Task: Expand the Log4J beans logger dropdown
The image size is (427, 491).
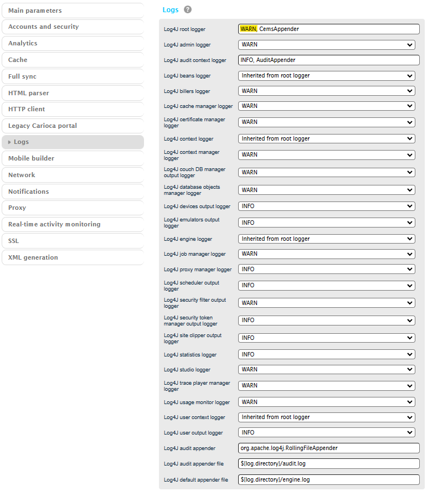Action: pyautogui.click(x=327, y=76)
